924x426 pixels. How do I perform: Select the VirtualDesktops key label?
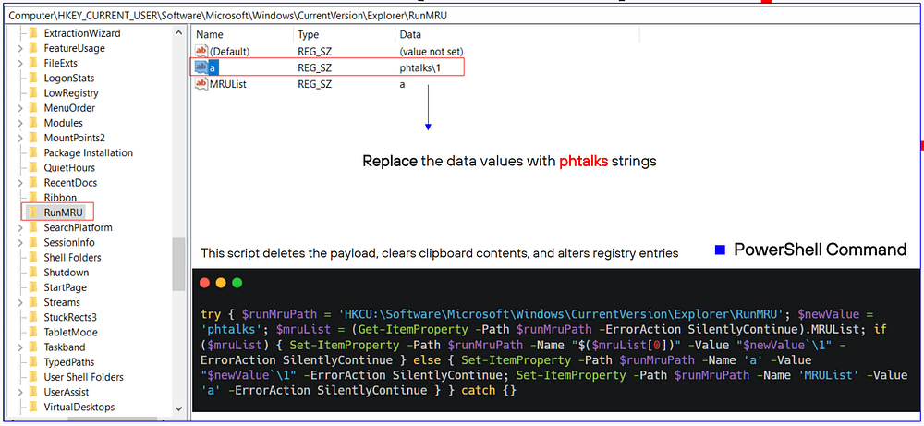pyautogui.click(x=79, y=408)
